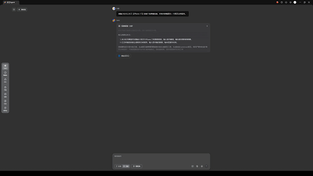The height and width of the screenshot is (176, 313).
Task: Collapse the plan card using its chevron
Action: [207, 26]
